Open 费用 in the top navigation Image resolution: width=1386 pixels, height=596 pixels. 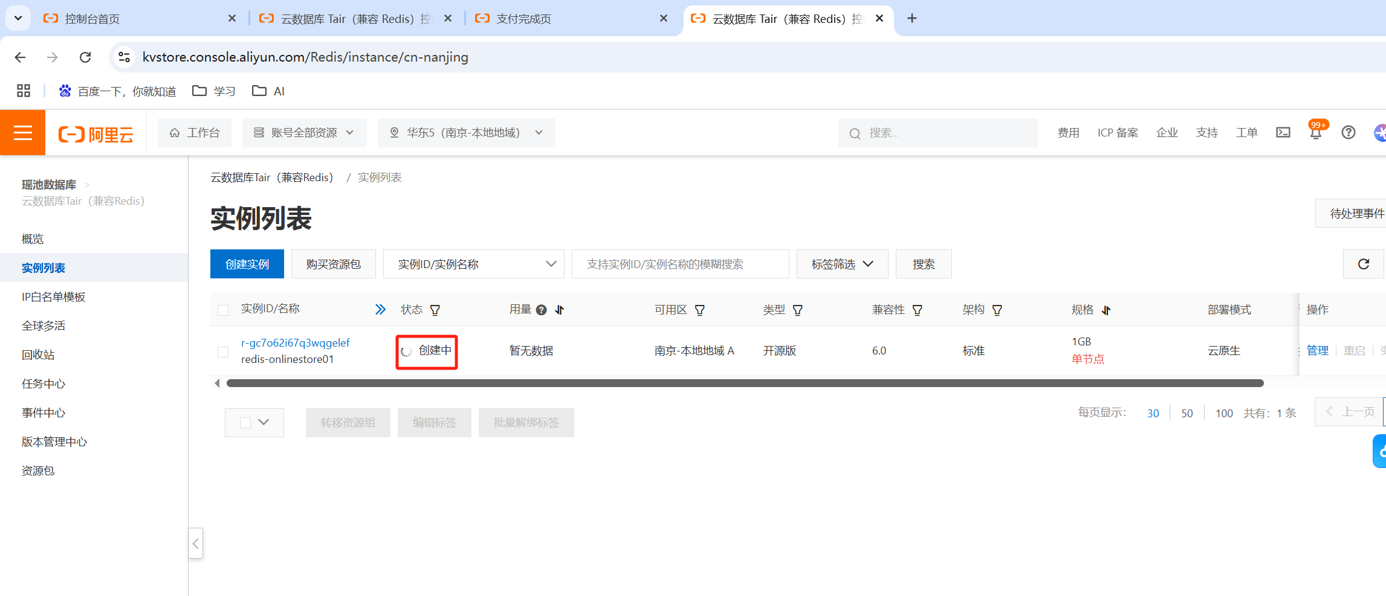pyautogui.click(x=1068, y=133)
